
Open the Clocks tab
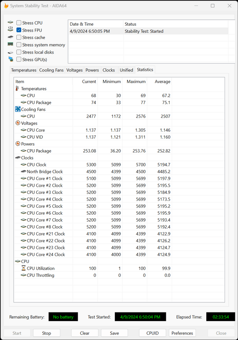[x=109, y=70]
